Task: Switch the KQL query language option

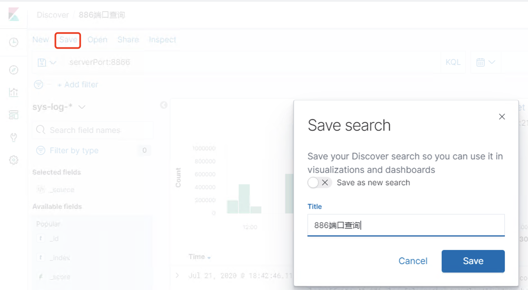Action: point(453,62)
